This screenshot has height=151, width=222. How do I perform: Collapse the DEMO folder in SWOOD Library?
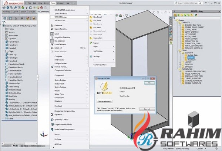coord(178,50)
